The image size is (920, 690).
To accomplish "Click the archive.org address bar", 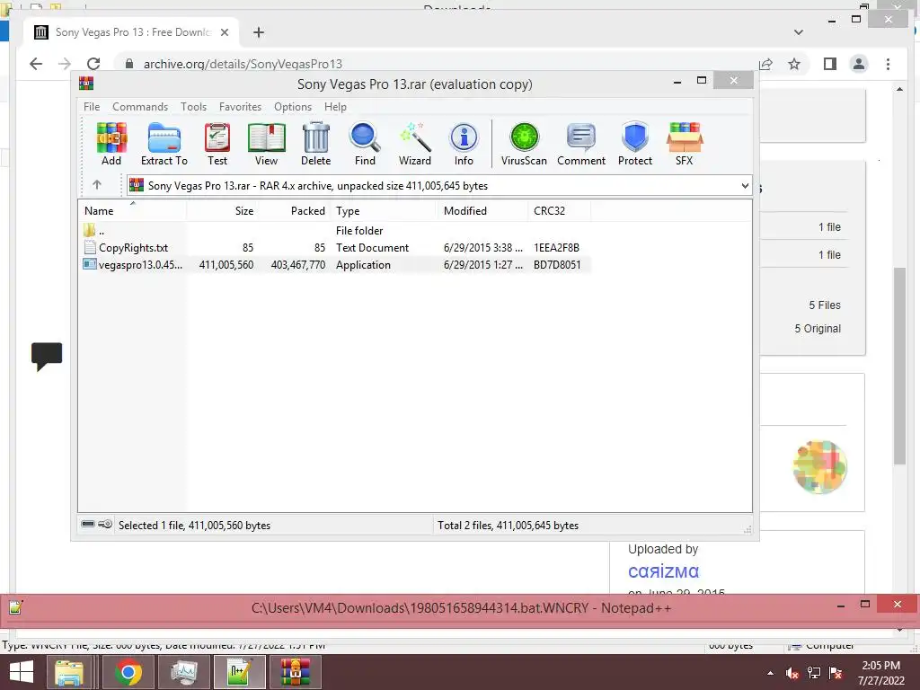I will click(x=434, y=64).
